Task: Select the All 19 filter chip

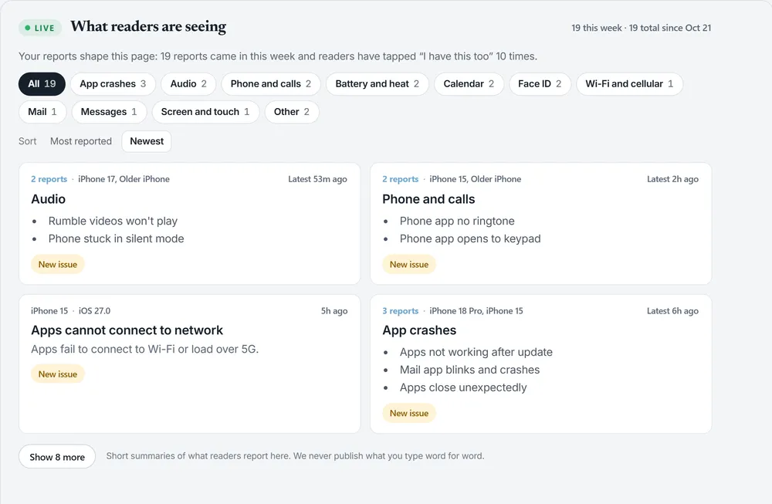Action: [42, 83]
